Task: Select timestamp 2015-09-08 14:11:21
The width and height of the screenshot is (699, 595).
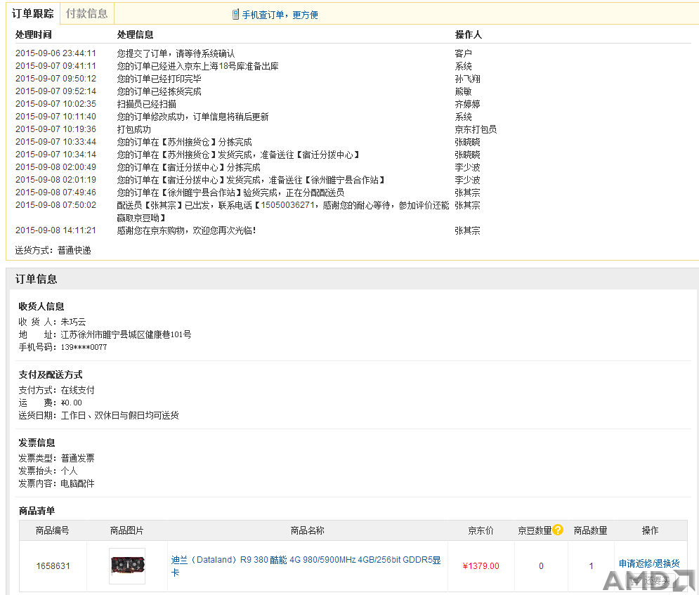Action: tap(55, 230)
